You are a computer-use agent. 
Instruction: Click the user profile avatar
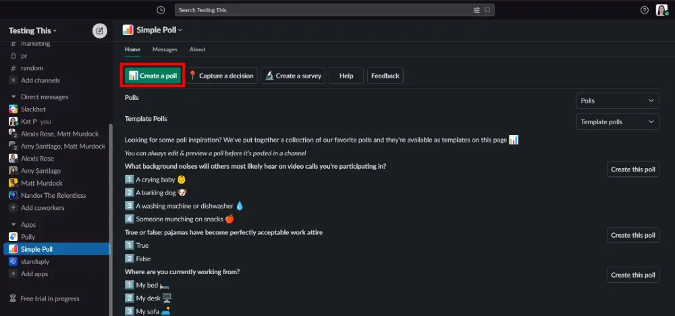661,10
